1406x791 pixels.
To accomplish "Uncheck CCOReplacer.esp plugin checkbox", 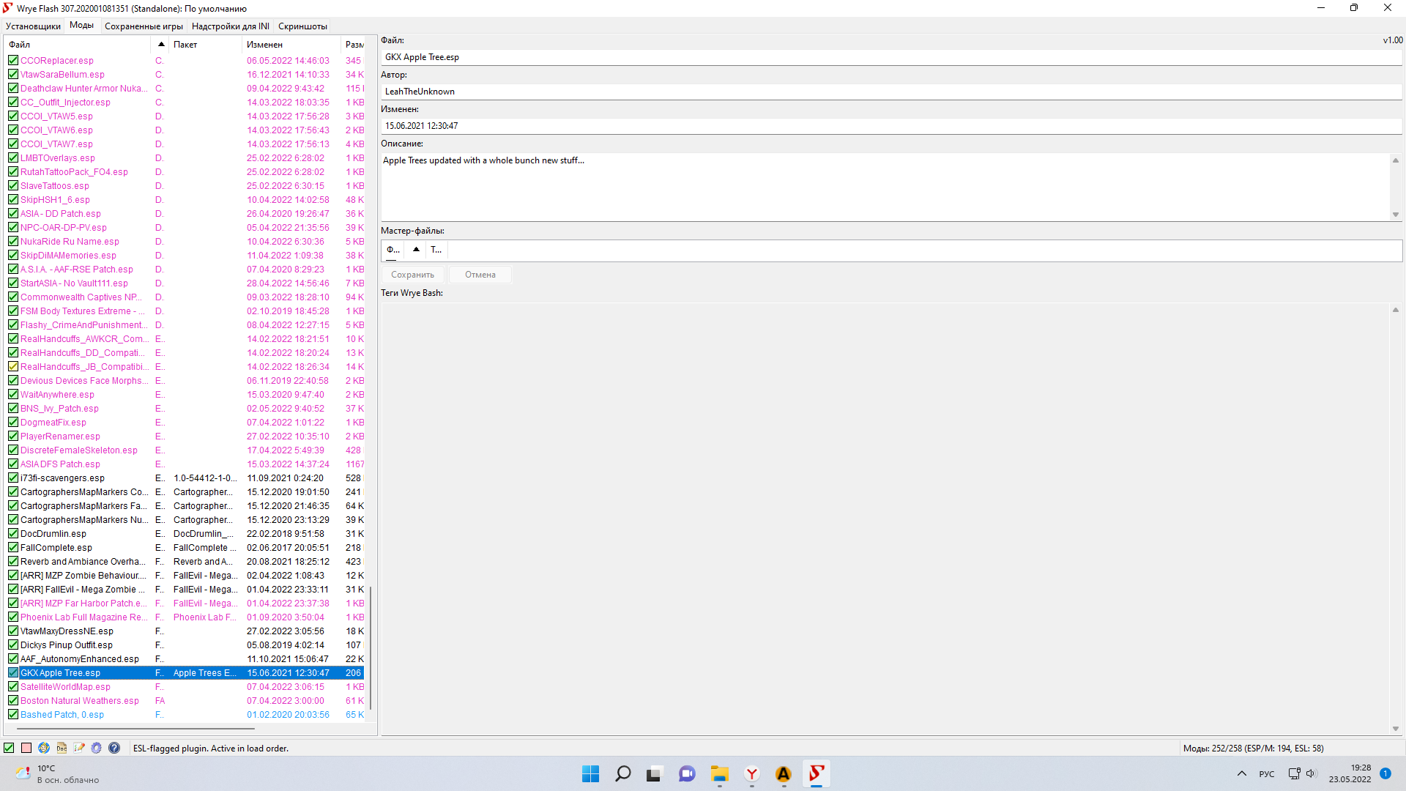I will click(13, 61).
